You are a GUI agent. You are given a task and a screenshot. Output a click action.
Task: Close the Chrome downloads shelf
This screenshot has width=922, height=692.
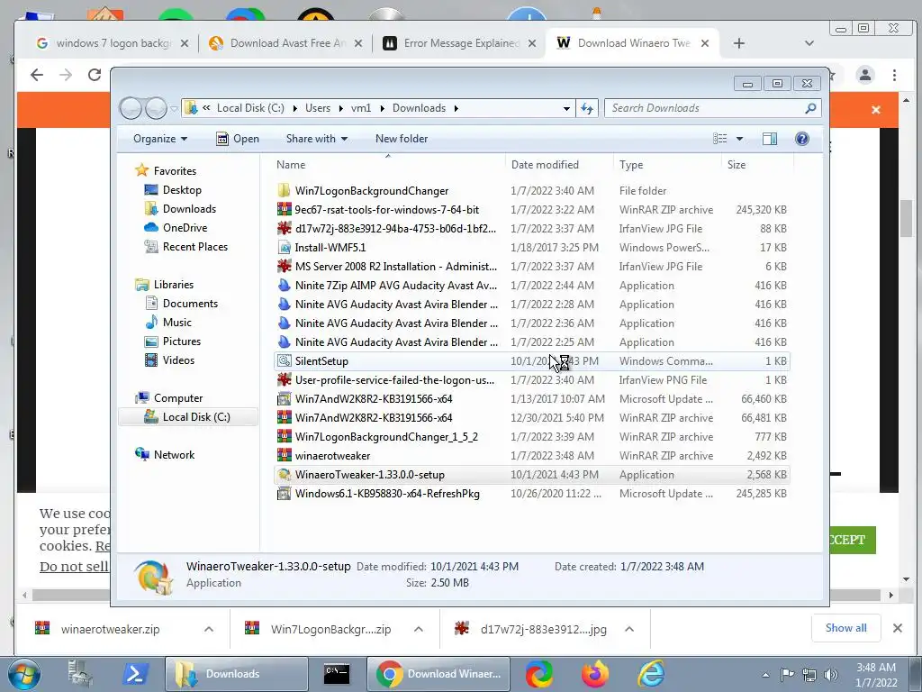898,628
